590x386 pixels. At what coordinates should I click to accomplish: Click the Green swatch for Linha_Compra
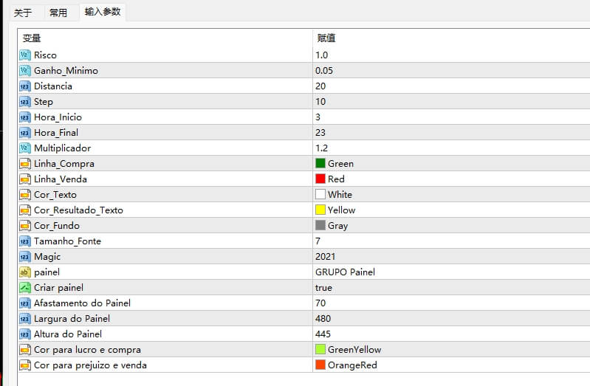pos(320,164)
